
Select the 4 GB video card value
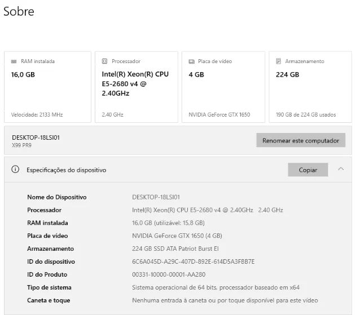point(196,74)
